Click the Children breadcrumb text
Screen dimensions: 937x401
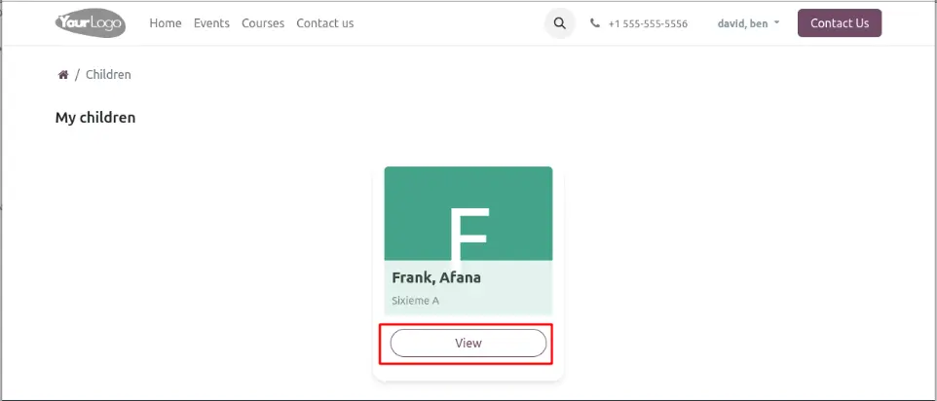108,75
